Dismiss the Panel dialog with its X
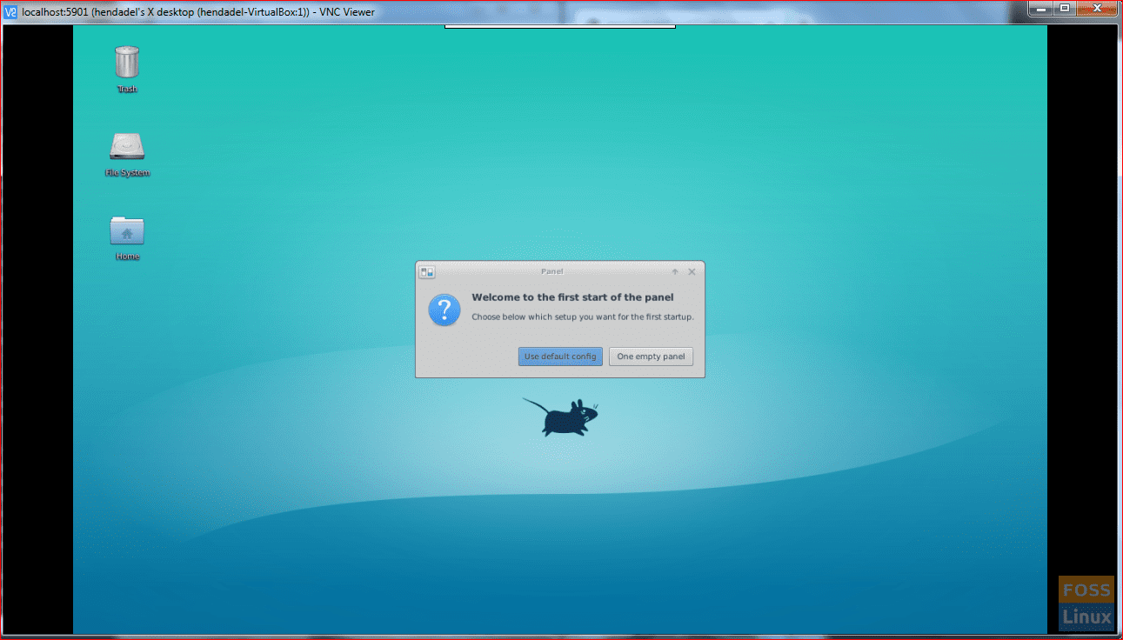This screenshot has width=1123, height=640. tap(692, 271)
